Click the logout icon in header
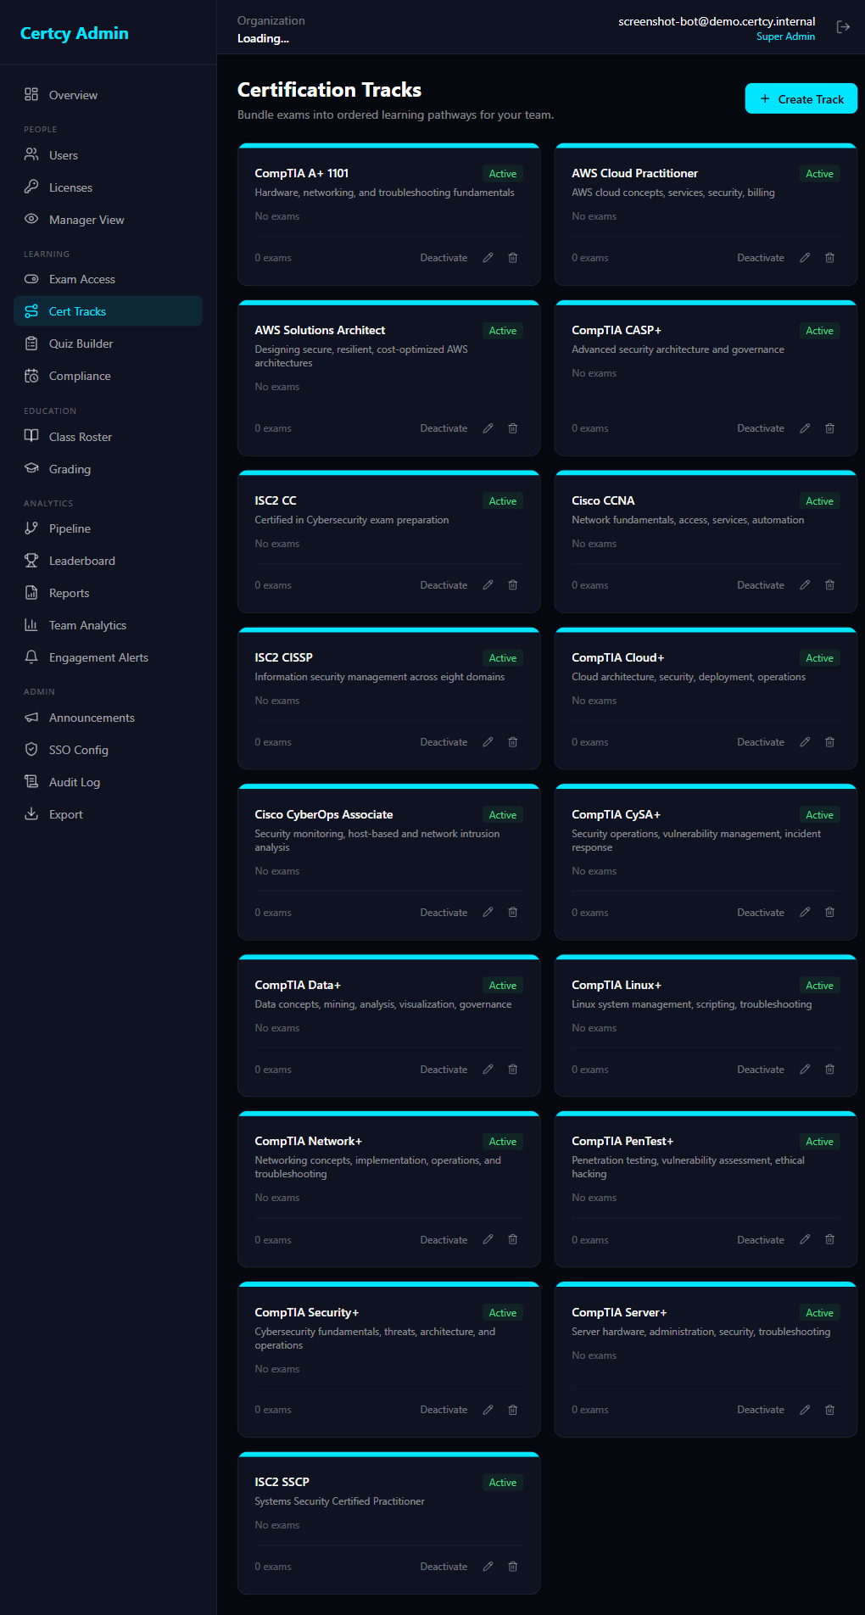The height and width of the screenshot is (1615, 865). [x=843, y=27]
